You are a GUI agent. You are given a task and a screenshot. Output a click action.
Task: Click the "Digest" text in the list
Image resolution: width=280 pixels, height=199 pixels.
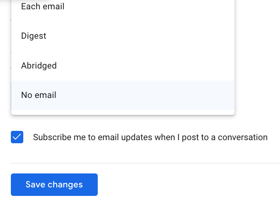pos(34,36)
